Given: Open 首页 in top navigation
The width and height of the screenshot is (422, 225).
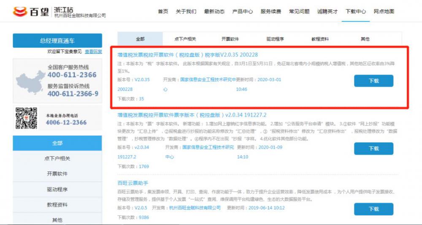Looking at the screenshot, I should 163,11.
